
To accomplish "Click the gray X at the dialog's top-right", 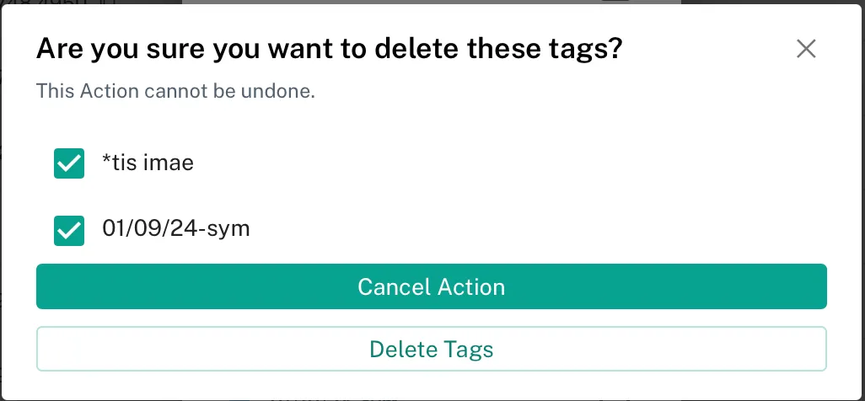I will pyautogui.click(x=806, y=49).
